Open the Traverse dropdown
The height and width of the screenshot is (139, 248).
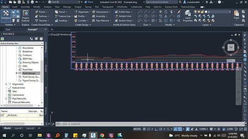coord(42,20)
